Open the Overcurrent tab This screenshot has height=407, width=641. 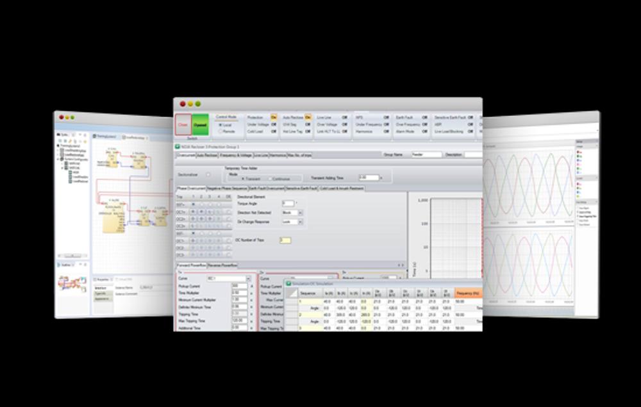coord(186,155)
